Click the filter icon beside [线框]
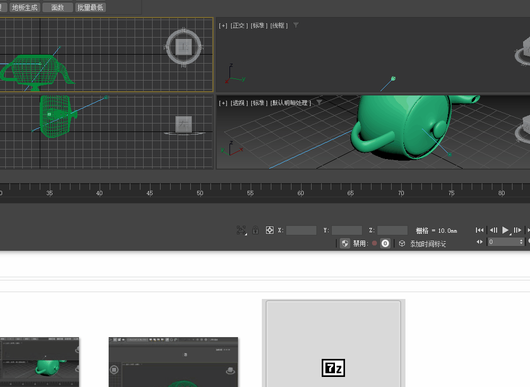 pyautogui.click(x=296, y=25)
